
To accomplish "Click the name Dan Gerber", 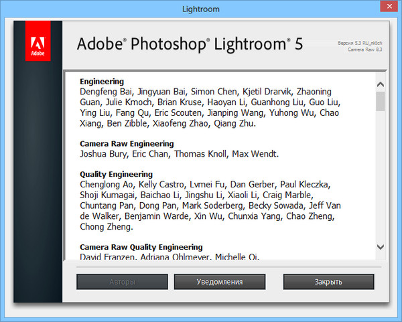I will [x=252, y=185].
